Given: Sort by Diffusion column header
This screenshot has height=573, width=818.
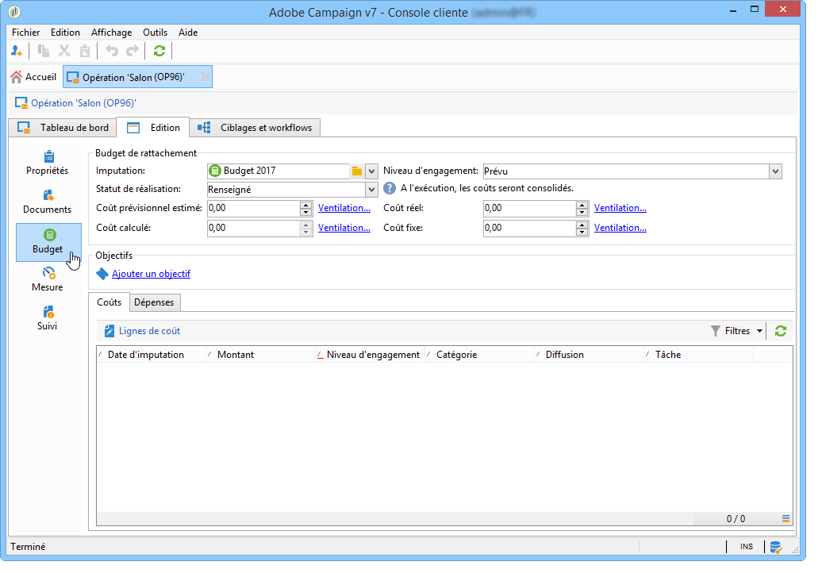Looking at the screenshot, I should 589,354.
